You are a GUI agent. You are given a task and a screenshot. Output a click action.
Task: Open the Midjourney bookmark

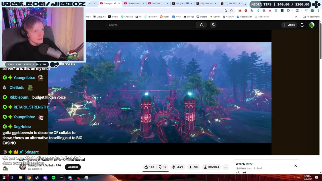(262, 17)
